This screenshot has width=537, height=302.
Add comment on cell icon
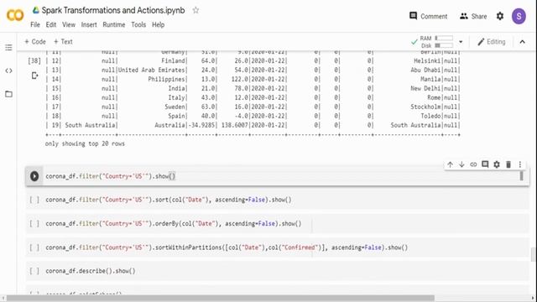[x=485, y=164]
